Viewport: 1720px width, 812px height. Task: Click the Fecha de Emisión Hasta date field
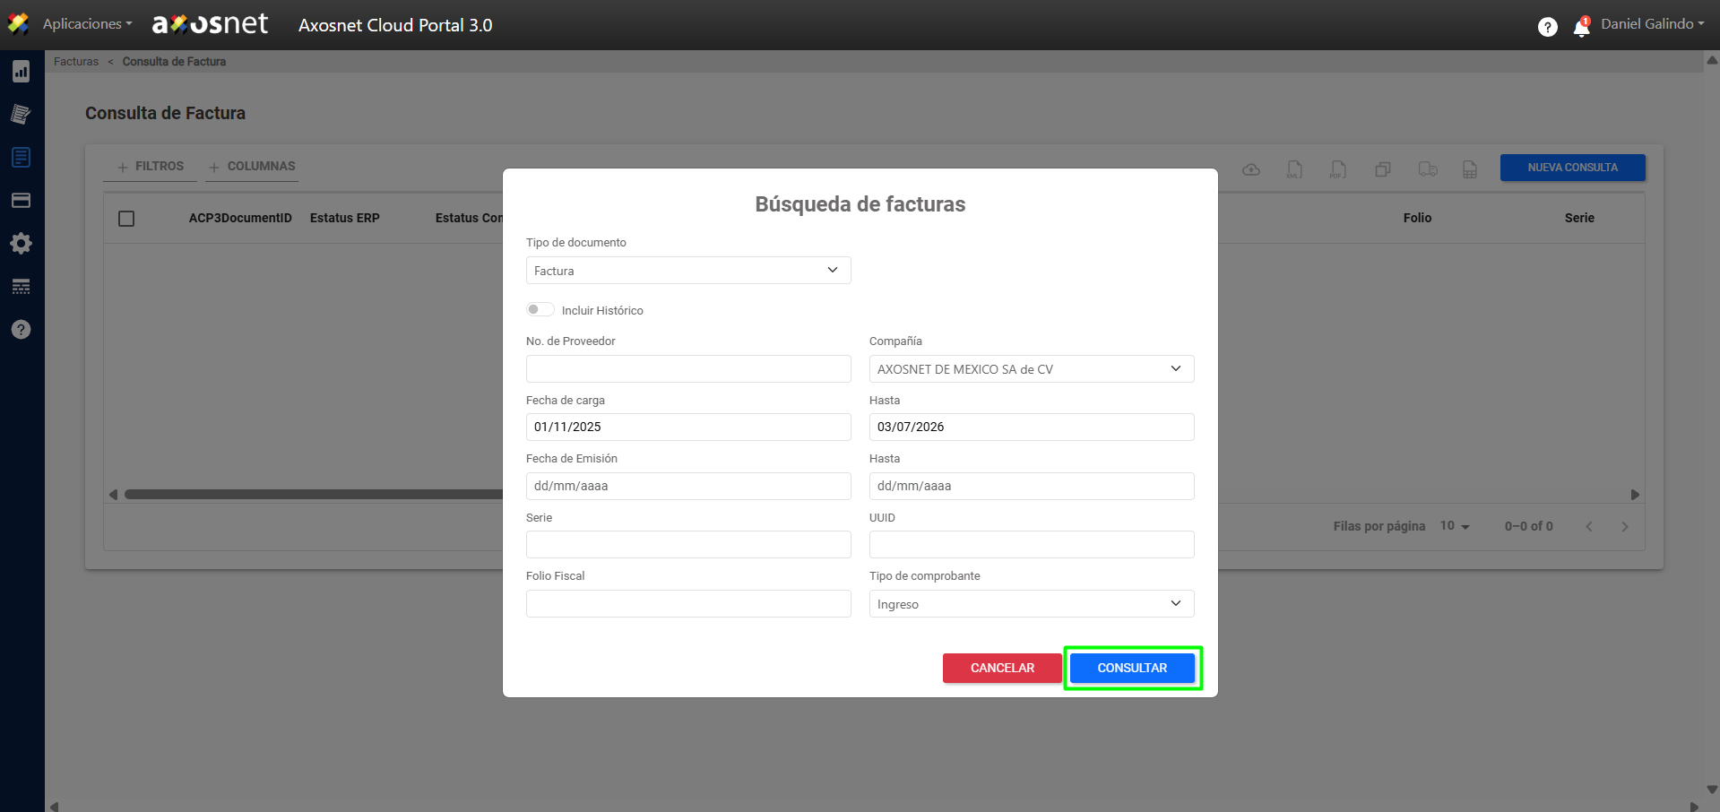click(x=1032, y=487)
